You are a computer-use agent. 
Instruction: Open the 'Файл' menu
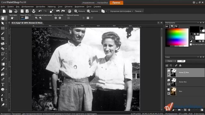coord(3,6)
